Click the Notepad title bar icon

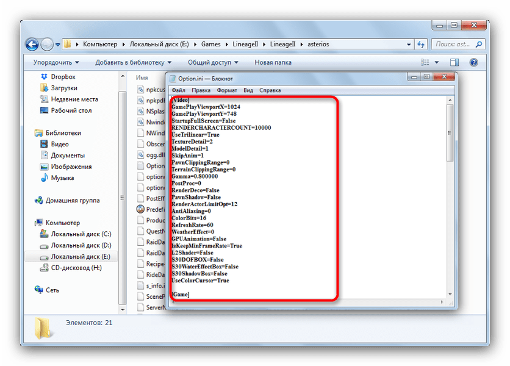coord(173,79)
